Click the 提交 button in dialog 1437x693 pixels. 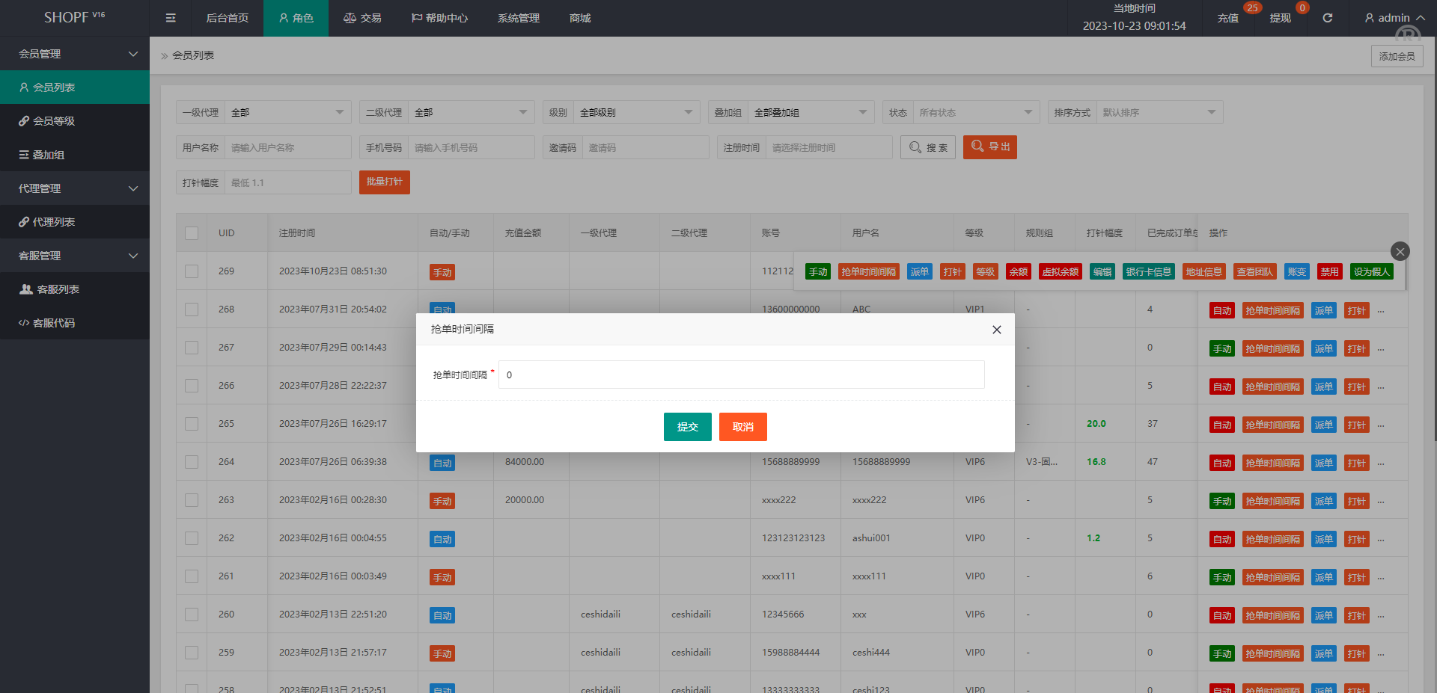tap(687, 427)
